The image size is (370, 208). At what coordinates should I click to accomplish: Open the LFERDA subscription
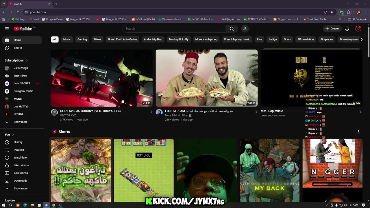pos(23,114)
